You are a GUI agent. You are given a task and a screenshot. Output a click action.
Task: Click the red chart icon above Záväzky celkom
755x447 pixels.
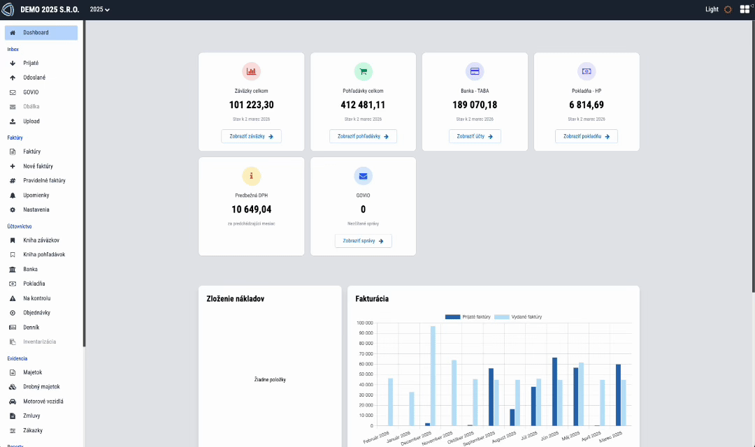251,71
